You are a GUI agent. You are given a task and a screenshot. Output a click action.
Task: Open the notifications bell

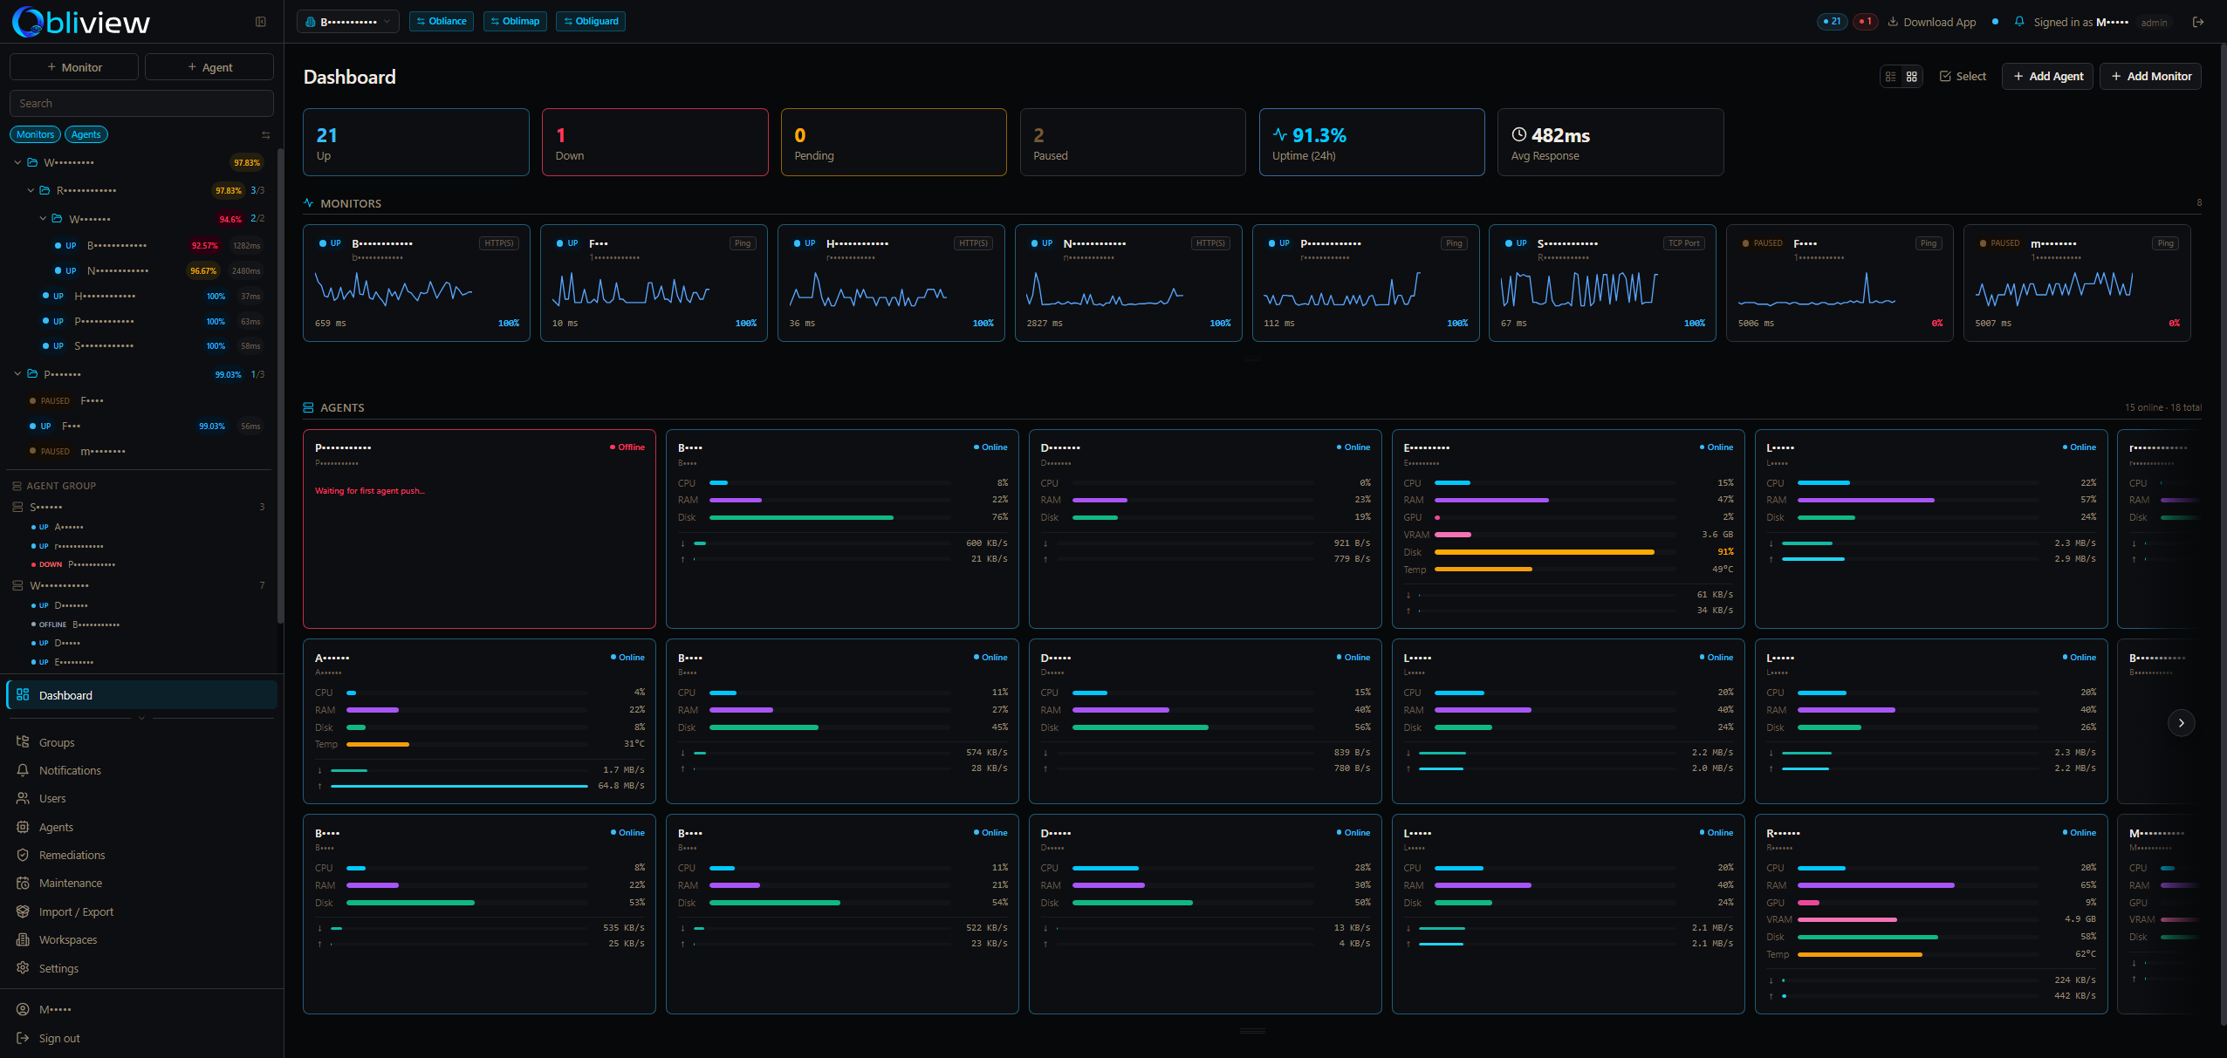pyautogui.click(x=2018, y=22)
